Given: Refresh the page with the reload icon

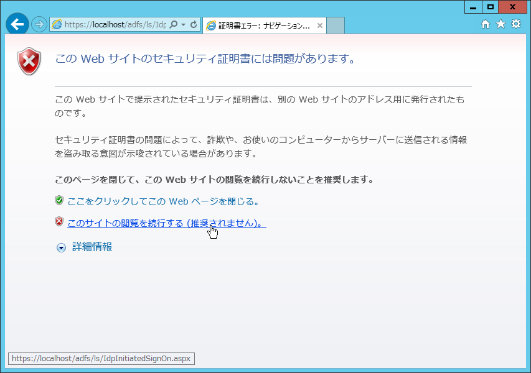Looking at the screenshot, I should tap(194, 25).
